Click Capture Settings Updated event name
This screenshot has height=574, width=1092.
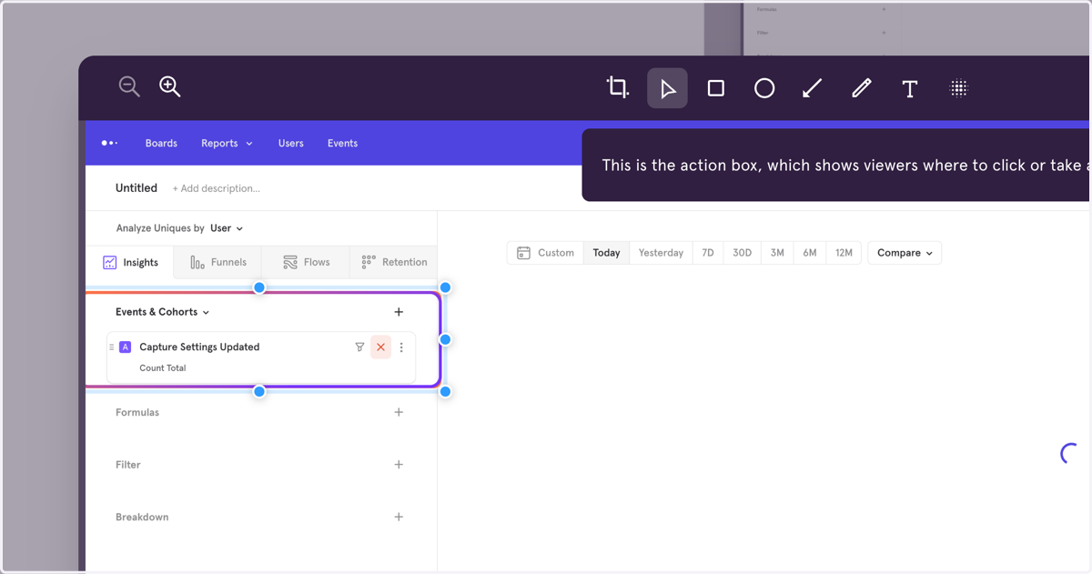point(199,347)
